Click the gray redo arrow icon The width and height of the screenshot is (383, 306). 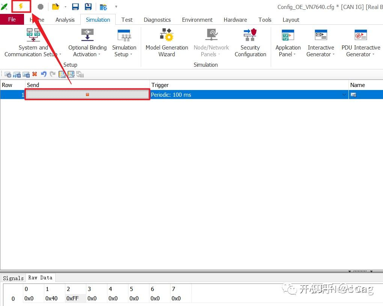[53, 74]
